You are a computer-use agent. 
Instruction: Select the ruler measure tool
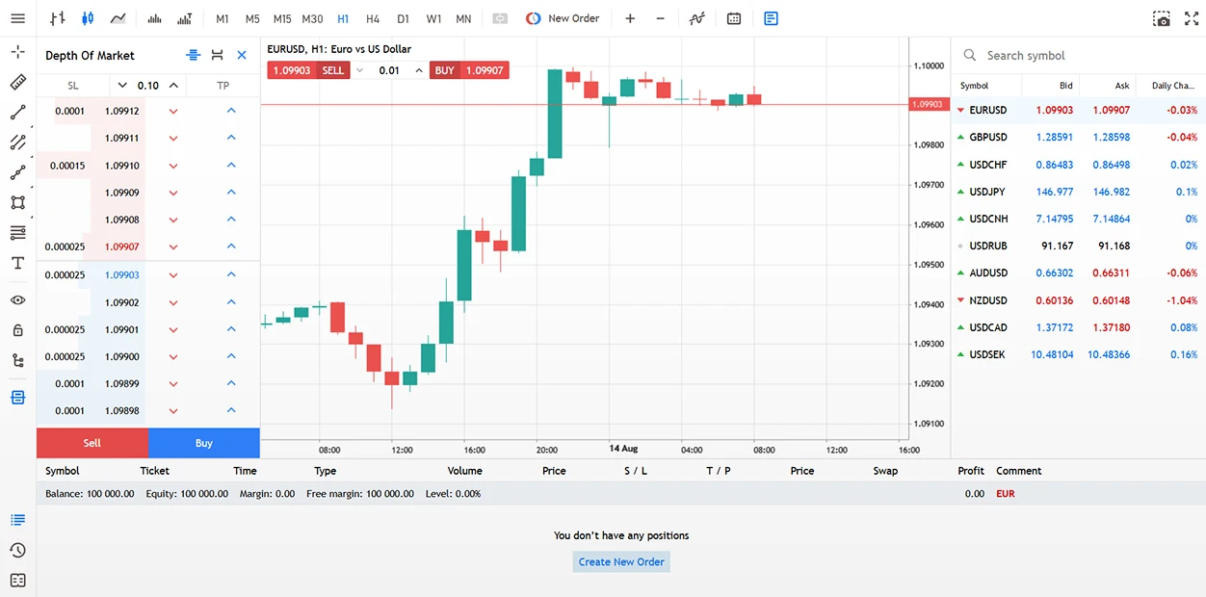tap(17, 82)
